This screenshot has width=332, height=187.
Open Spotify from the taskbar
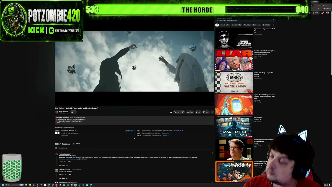[x=64, y=185]
